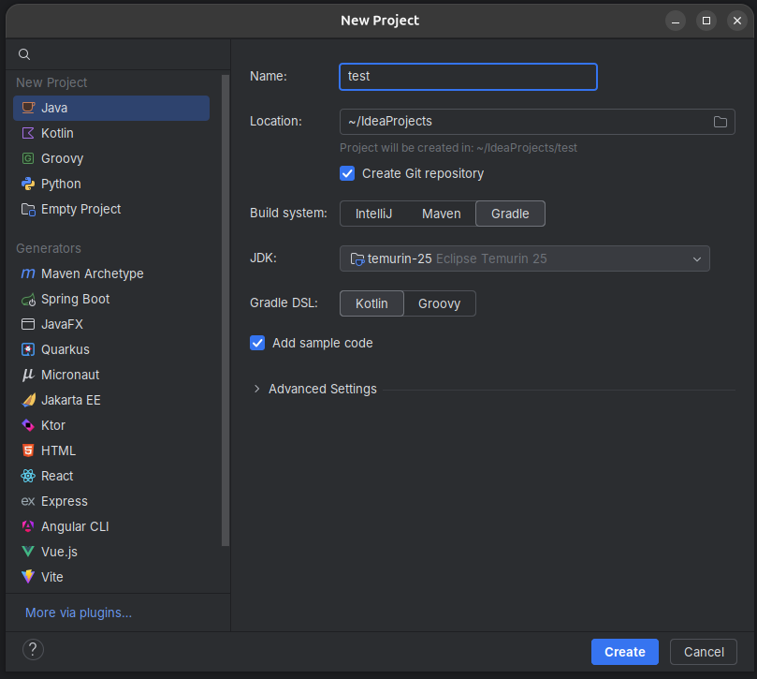Disable the Add sample code checkbox
The height and width of the screenshot is (679, 757).
pyautogui.click(x=257, y=343)
